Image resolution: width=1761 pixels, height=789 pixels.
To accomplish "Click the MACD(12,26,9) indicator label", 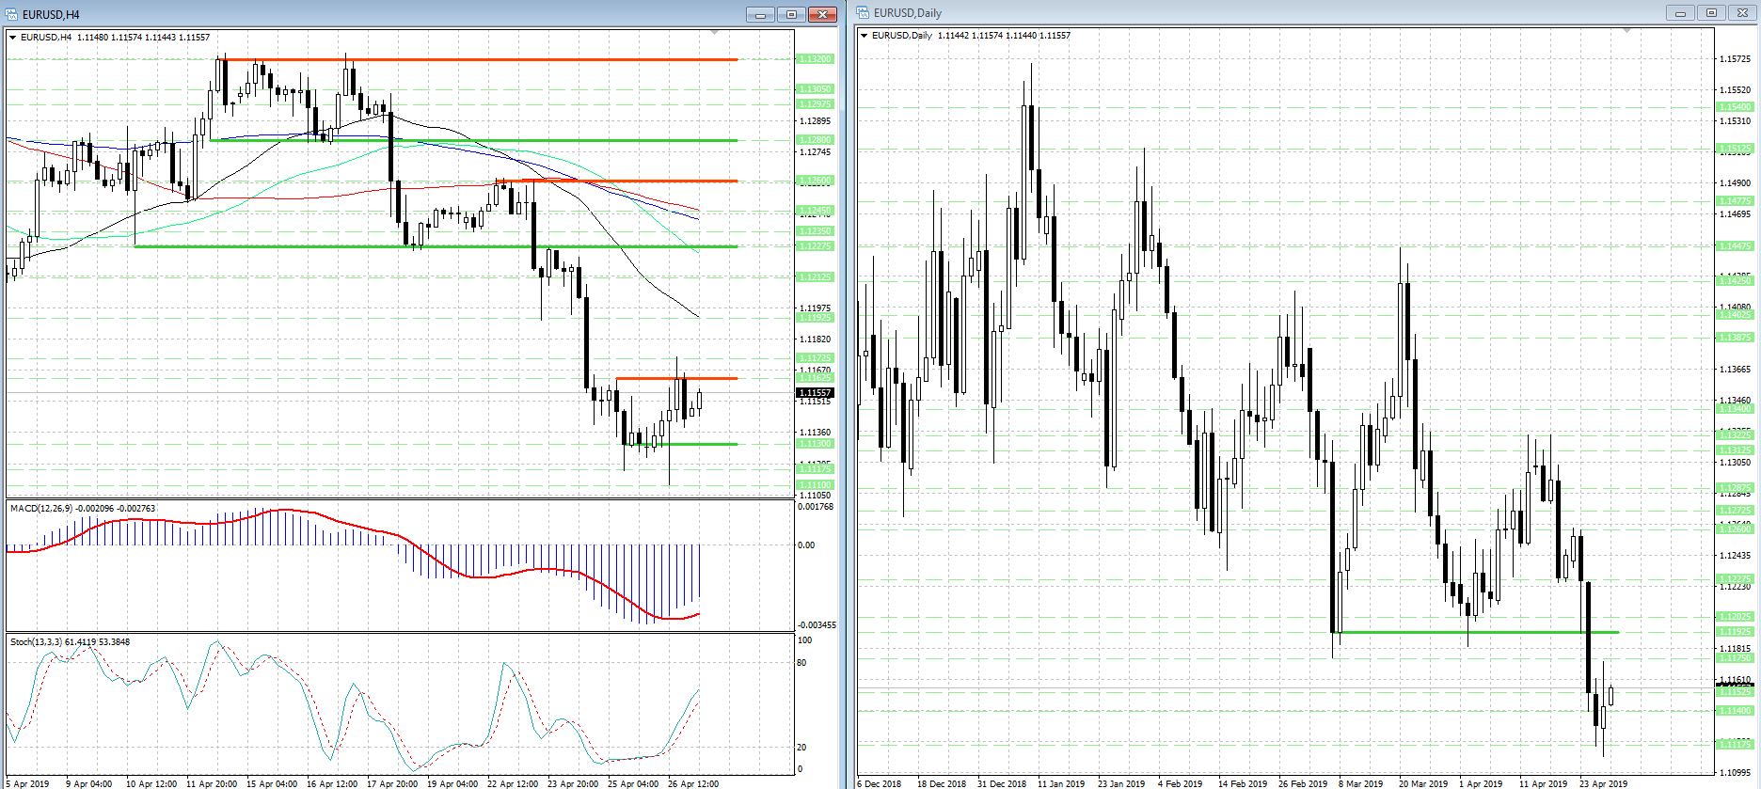I will [x=83, y=509].
